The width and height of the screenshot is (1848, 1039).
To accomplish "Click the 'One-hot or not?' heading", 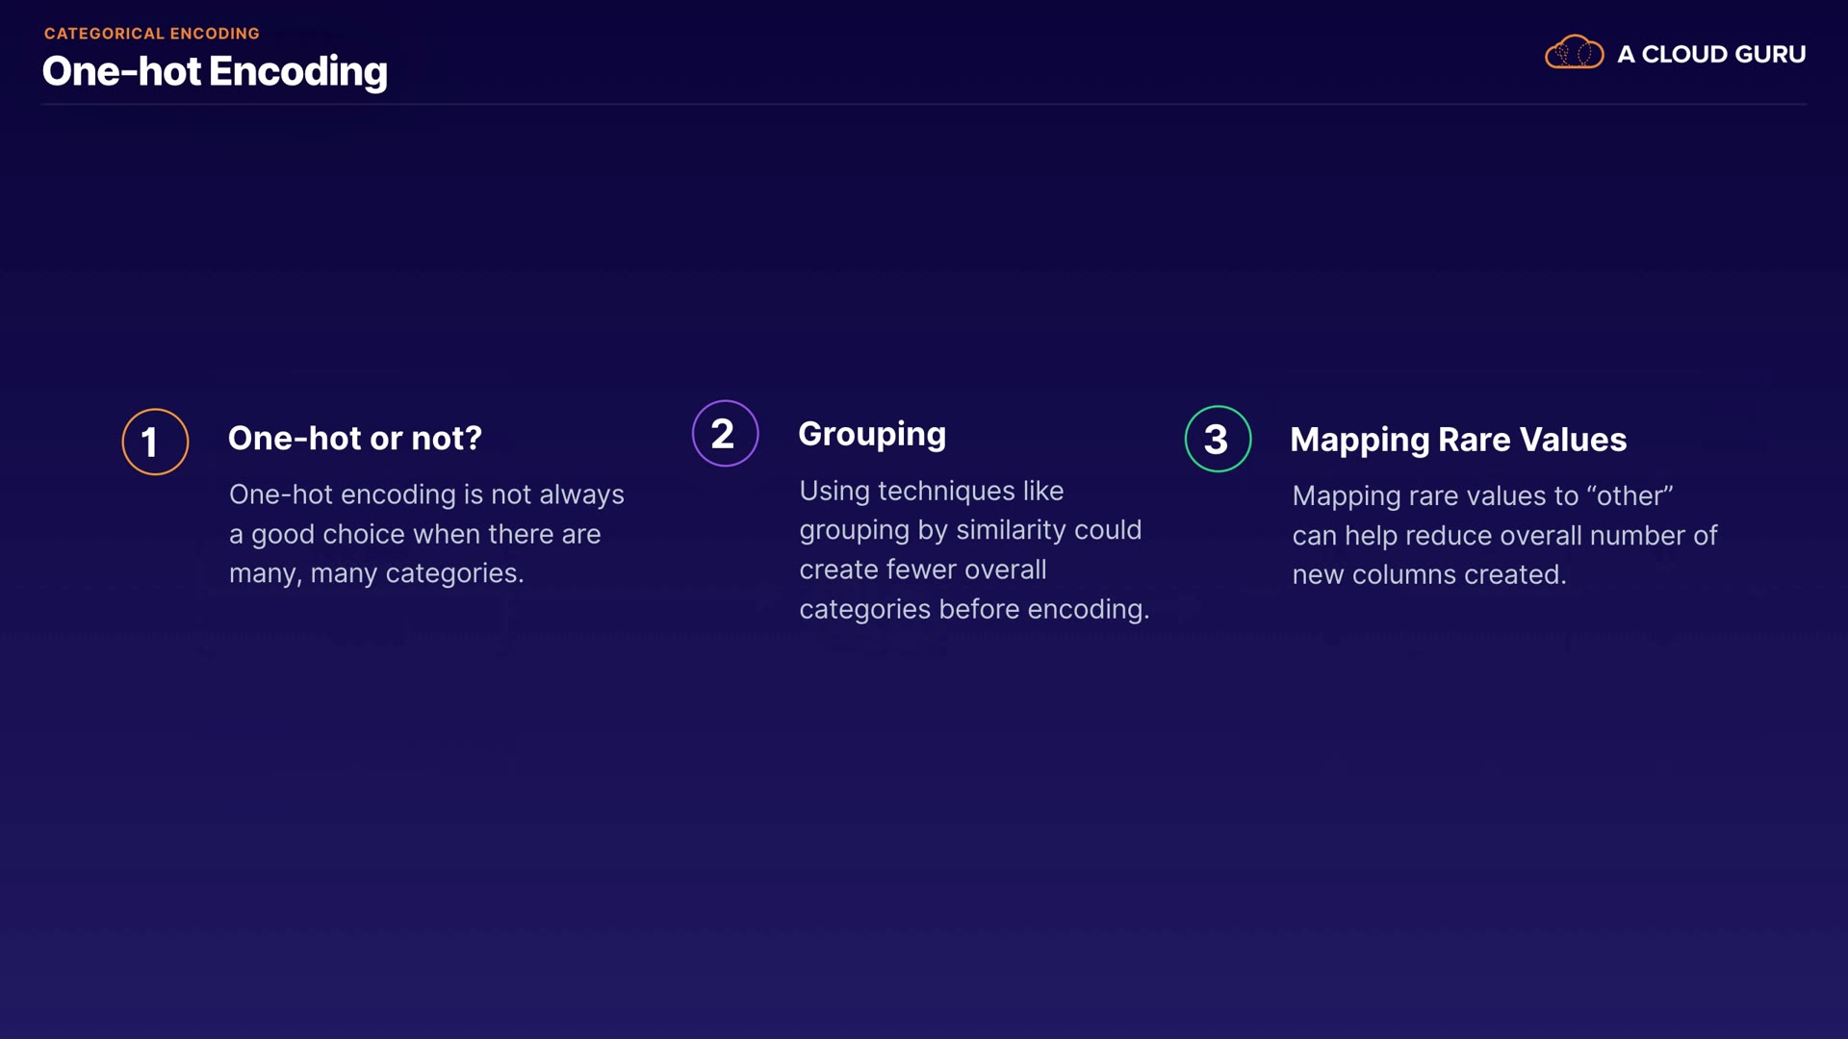I will (x=354, y=439).
